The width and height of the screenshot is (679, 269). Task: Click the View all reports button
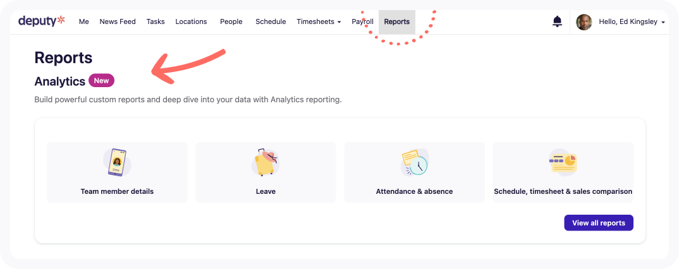point(599,223)
